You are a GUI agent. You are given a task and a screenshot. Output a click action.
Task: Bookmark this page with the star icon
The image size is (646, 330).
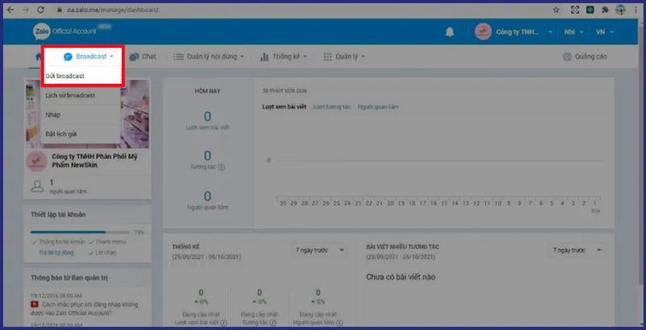[x=556, y=9]
